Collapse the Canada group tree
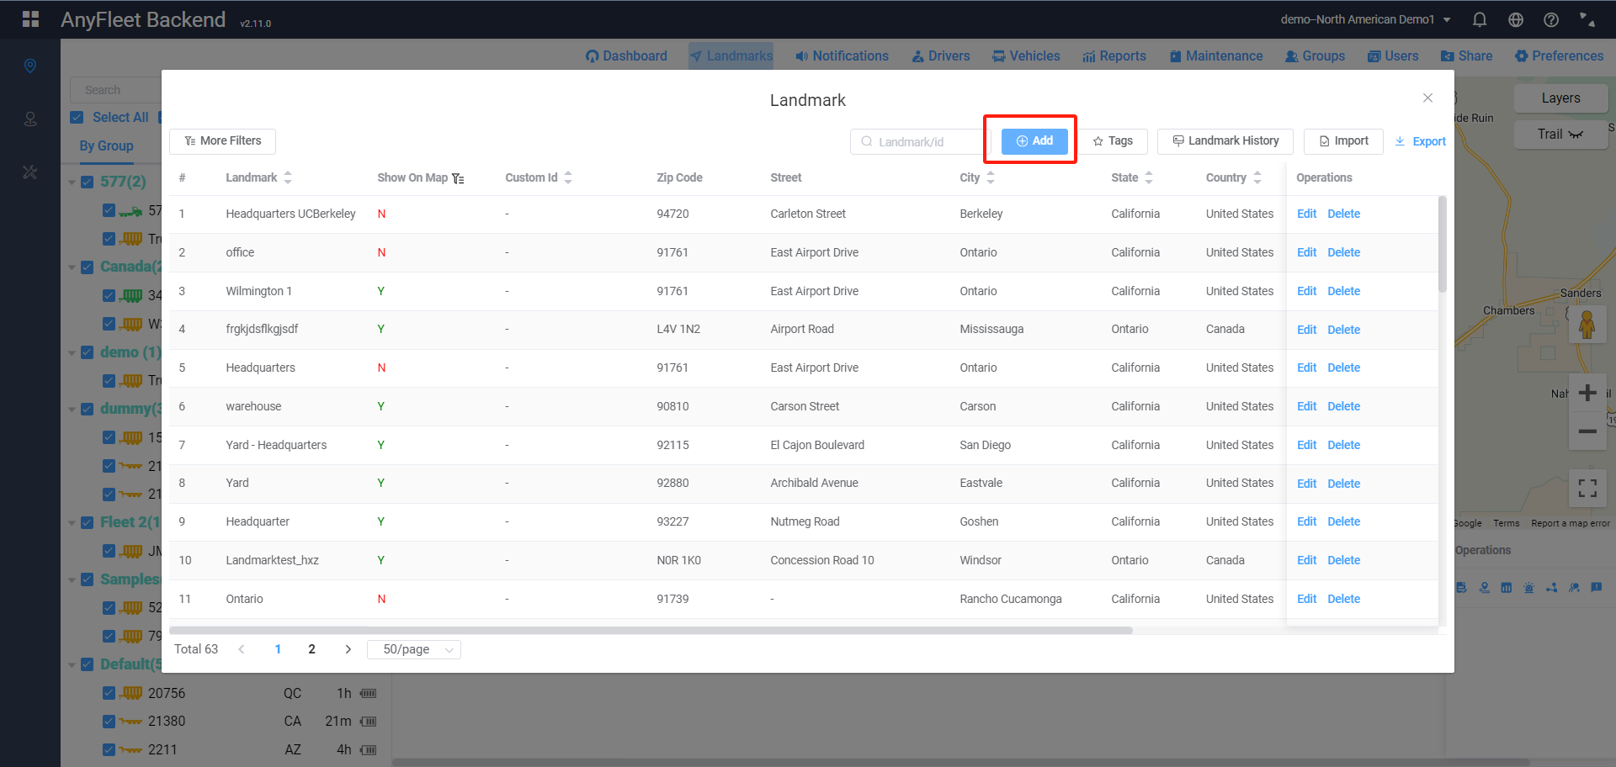This screenshot has height=767, width=1616. click(72, 267)
